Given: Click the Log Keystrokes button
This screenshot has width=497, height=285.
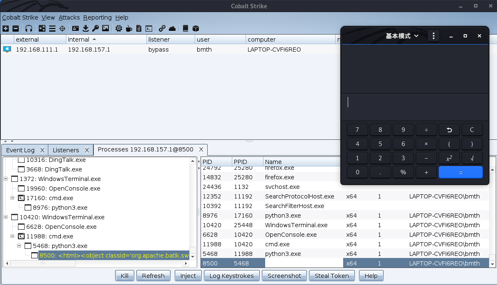Looking at the screenshot, I should click(x=232, y=276).
